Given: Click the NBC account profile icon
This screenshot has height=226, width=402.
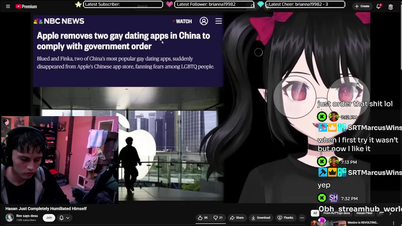Looking at the screenshot, I should 204,21.
